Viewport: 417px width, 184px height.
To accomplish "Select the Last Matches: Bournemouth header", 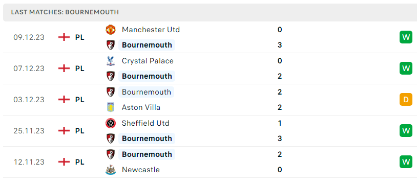I will click(x=65, y=12).
